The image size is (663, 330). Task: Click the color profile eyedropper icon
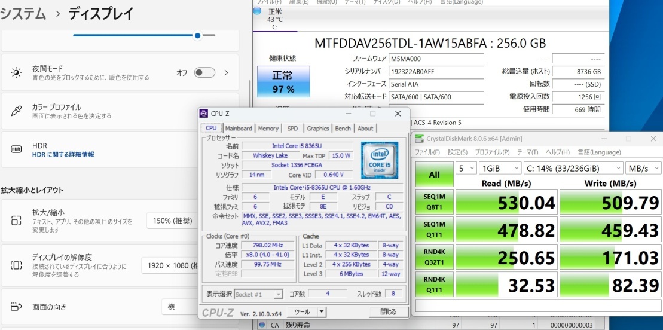[x=16, y=111]
